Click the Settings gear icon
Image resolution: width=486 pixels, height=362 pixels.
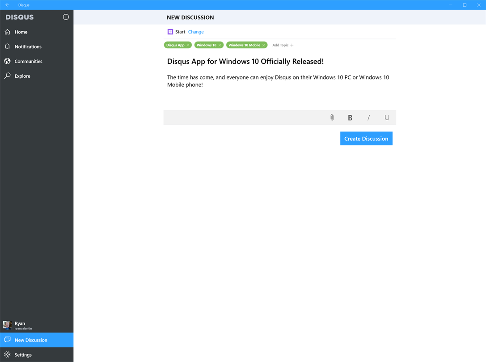click(8, 354)
